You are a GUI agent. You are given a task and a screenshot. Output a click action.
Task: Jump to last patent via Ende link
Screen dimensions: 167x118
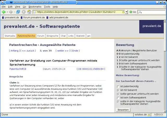click(75, 50)
